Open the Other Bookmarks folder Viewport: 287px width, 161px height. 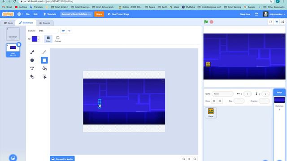click(x=274, y=7)
